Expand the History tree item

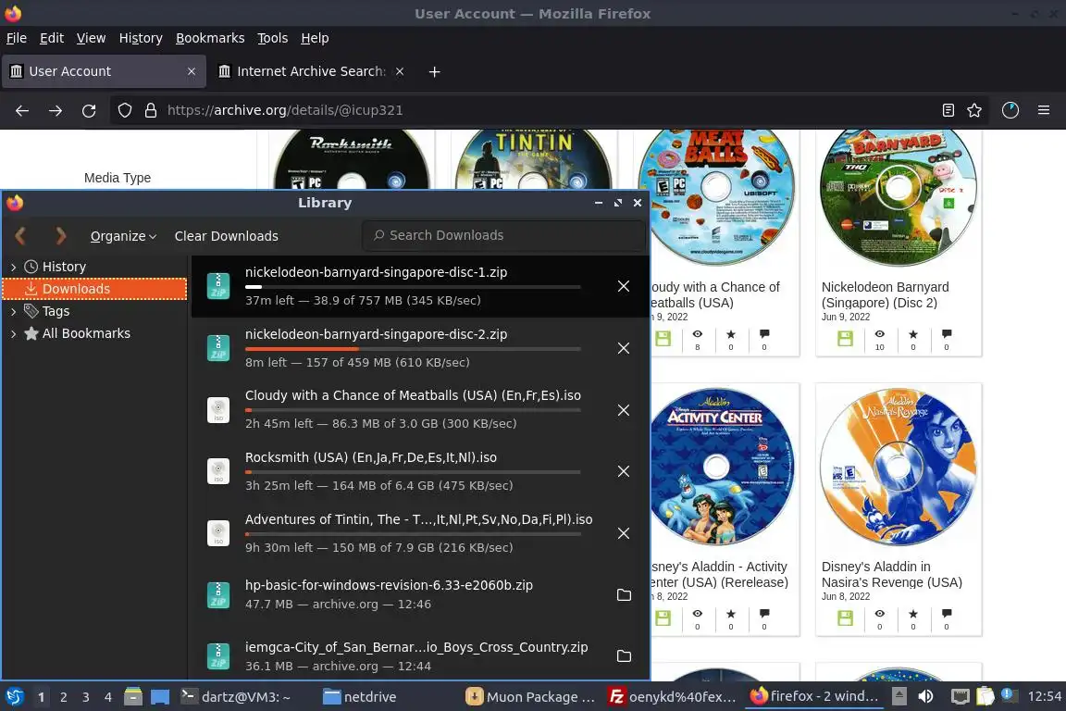pyautogui.click(x=13, y=268)
